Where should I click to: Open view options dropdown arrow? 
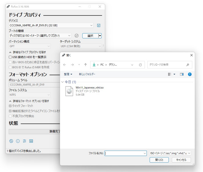(x=174, y=74)
